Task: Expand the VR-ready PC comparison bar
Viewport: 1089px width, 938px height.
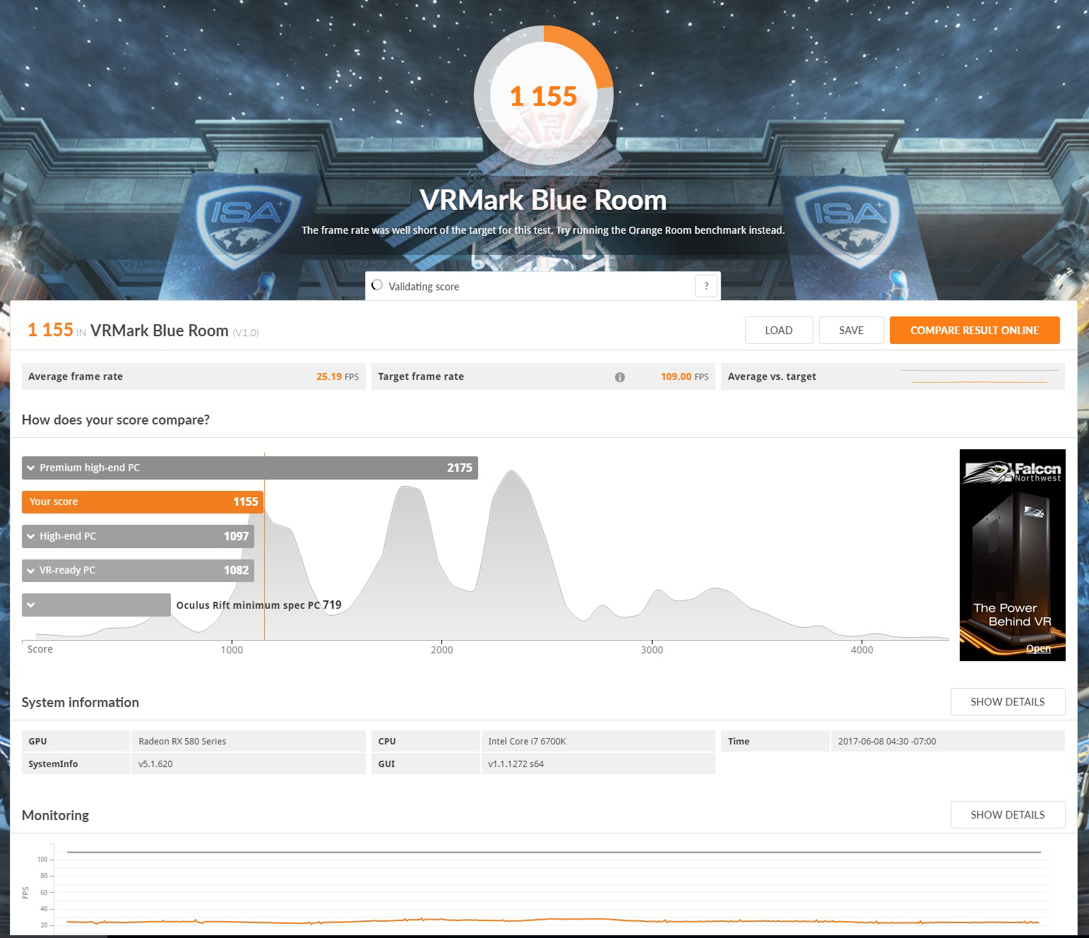Action: pos(31,570)
